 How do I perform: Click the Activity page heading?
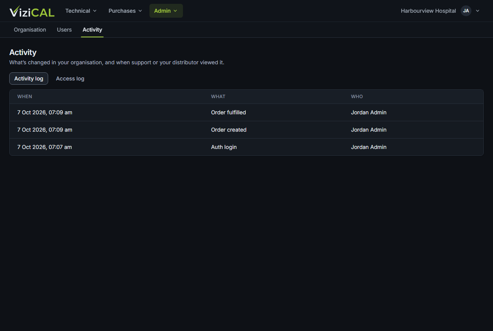tap(23, 52)
